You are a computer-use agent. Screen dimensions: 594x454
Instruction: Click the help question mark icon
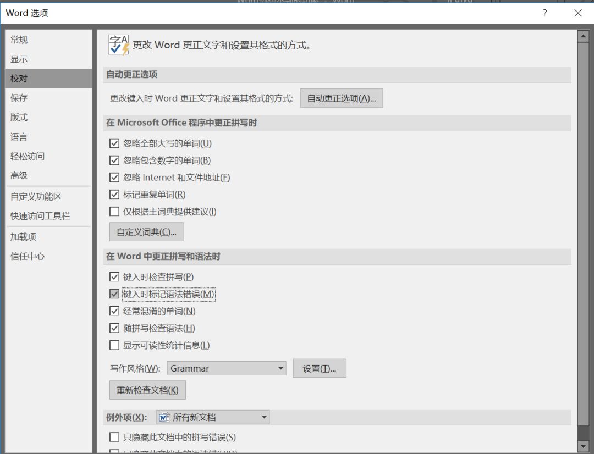(x=544, y=13)
